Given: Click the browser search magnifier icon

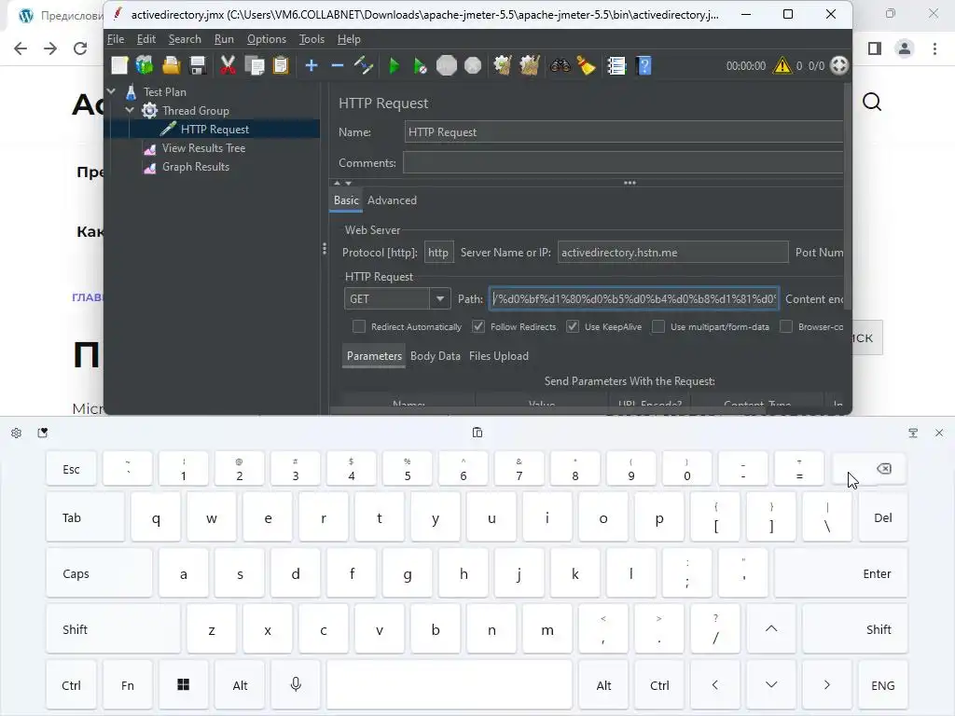Looking at the screenshot, I should tap(872, 102).
